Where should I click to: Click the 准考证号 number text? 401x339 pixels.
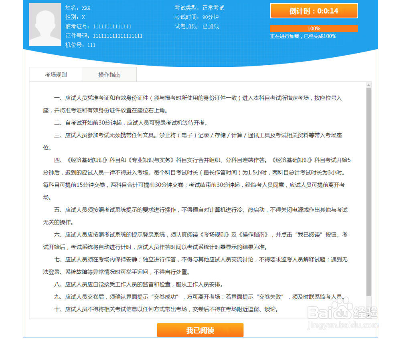pos(99,26)
